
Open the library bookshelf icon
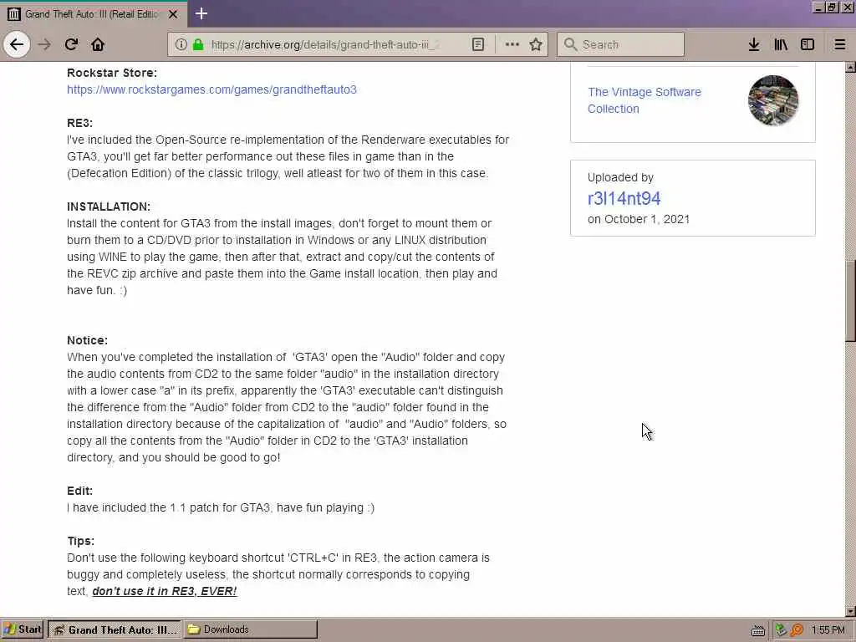pos(781,44)
